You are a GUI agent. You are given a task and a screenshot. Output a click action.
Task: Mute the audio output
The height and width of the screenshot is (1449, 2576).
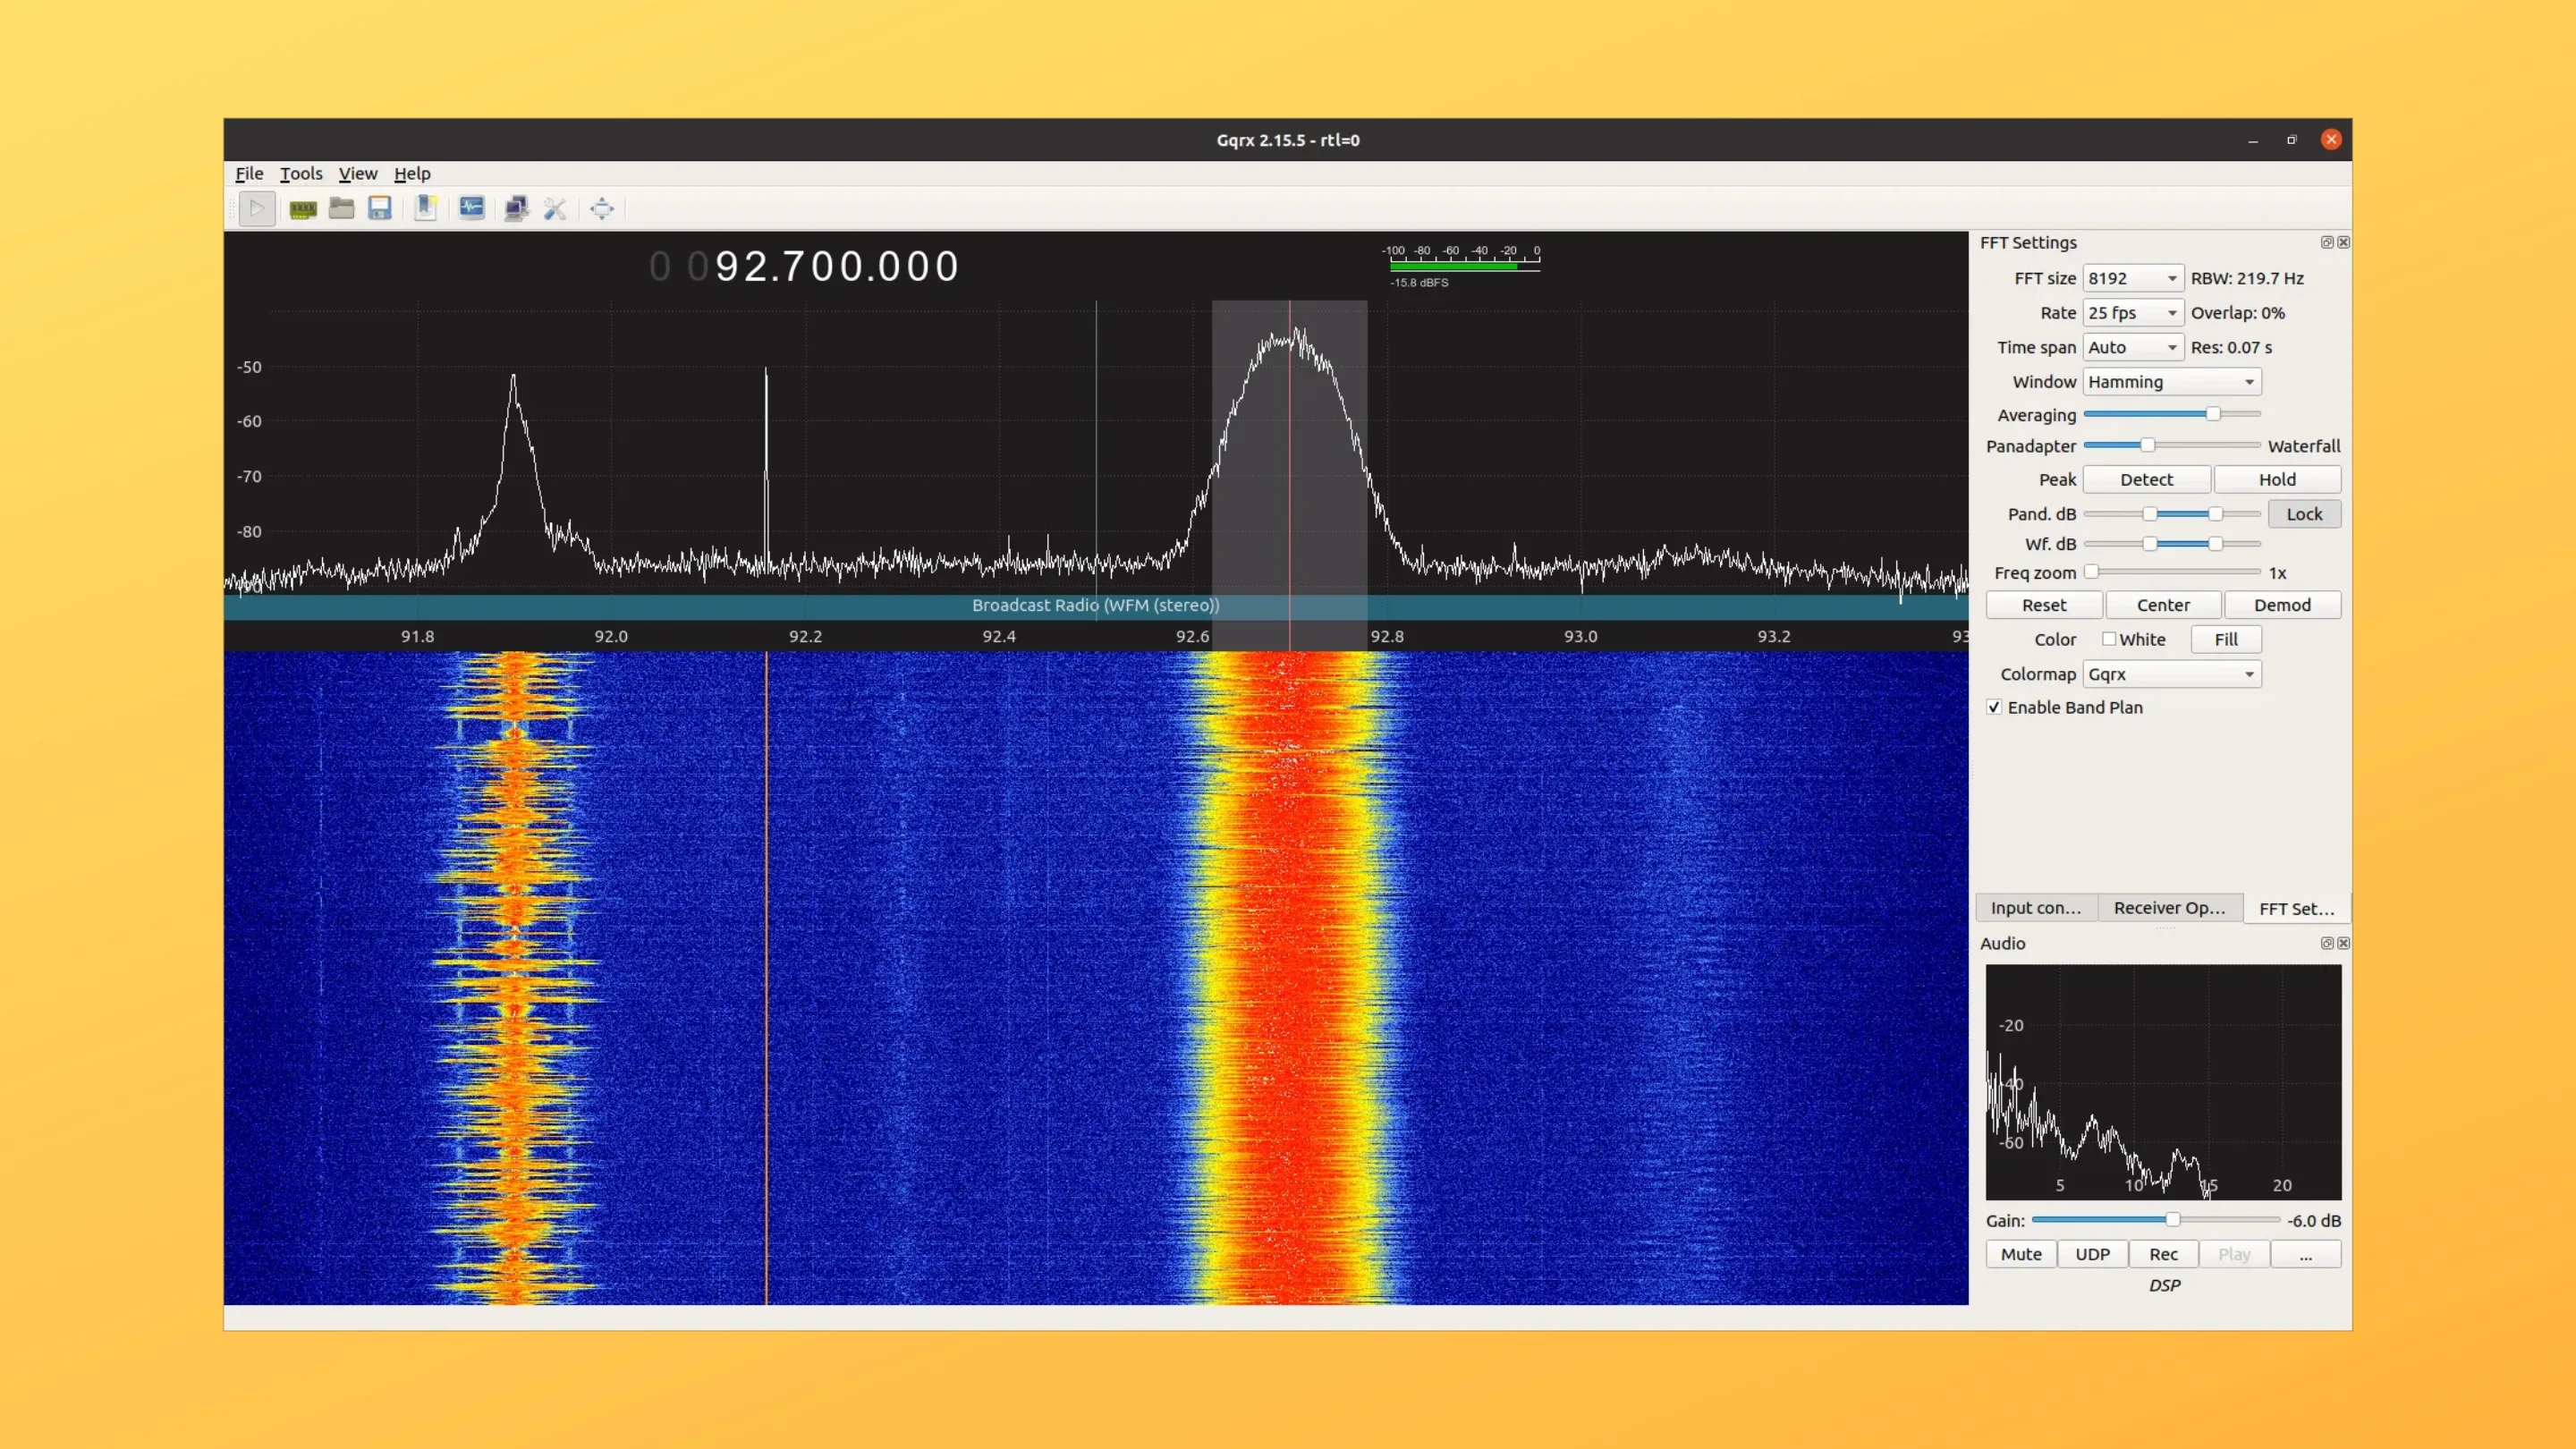[x=2021, y=1254]
